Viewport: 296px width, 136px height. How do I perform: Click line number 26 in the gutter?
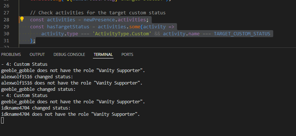[6, 6]
